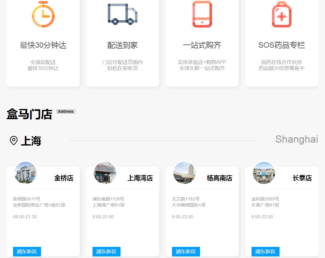Click the 上海 city heading
The image size is (325, 258).
tap(31, 141)
